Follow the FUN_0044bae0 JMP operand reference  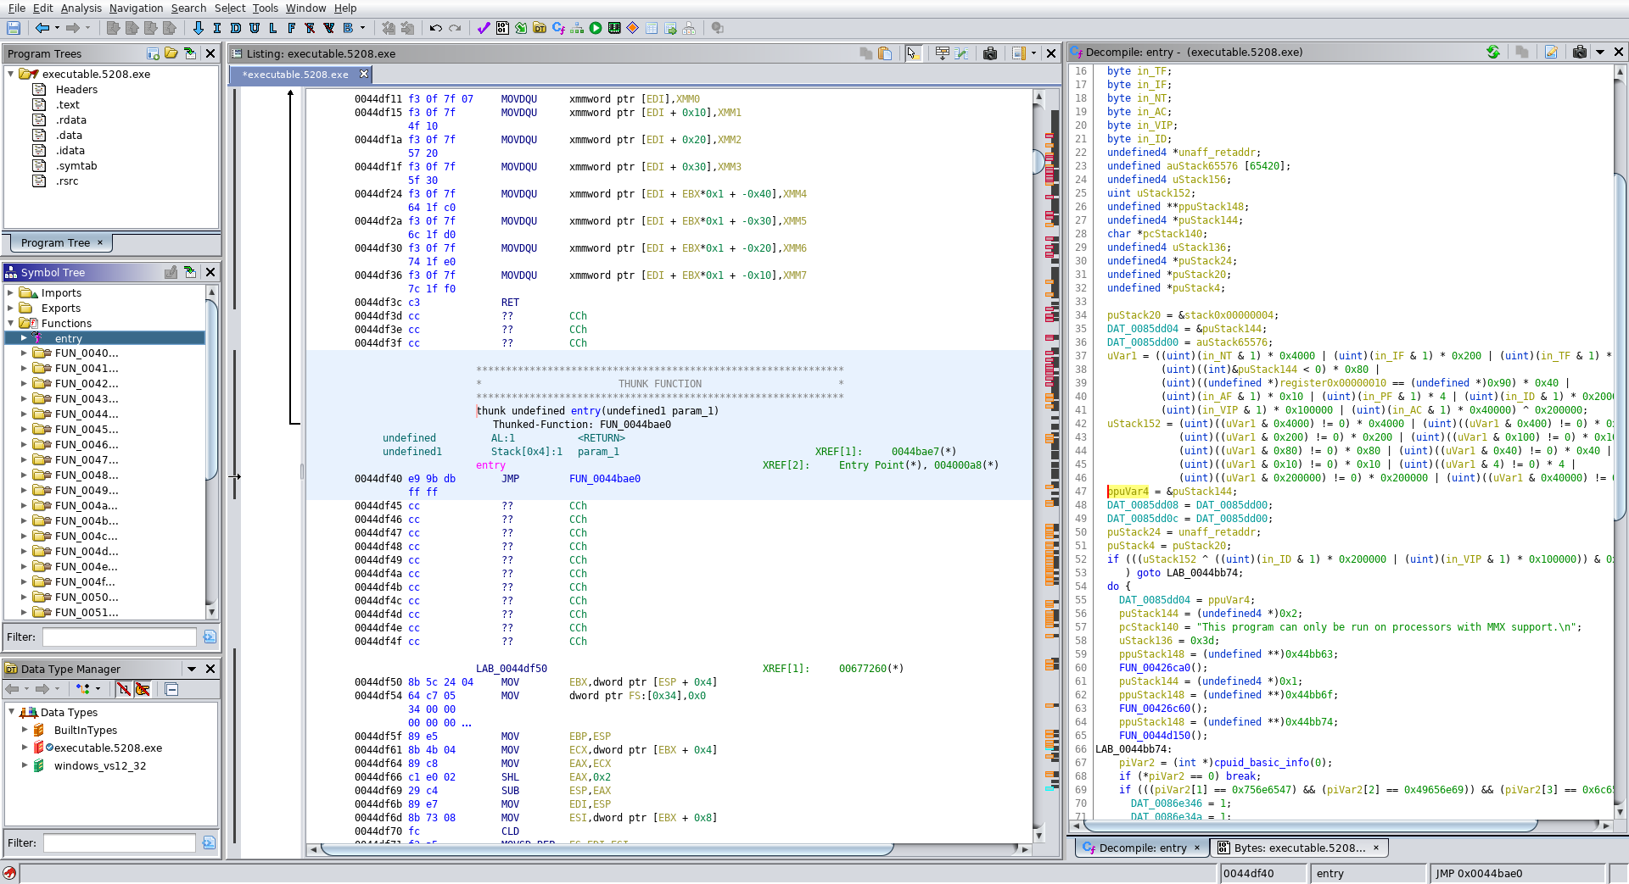pyautogui.click(x=604, y=479)
